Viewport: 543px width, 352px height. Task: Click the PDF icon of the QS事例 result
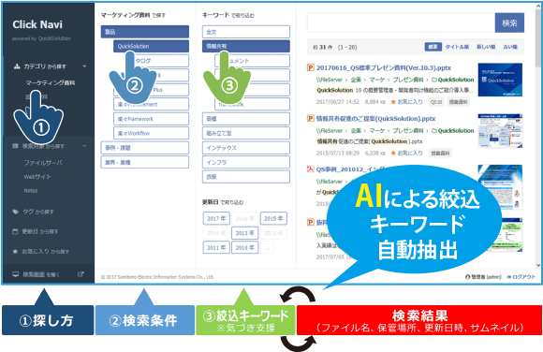point(311,169)
